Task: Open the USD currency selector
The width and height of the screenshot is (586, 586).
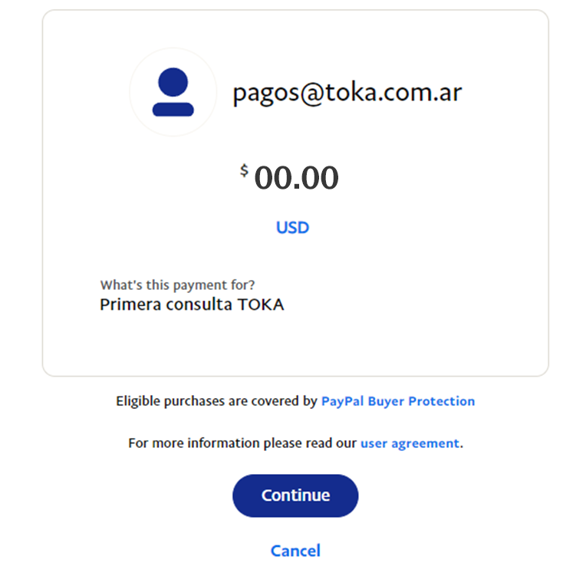Action: tap(292, 228)
